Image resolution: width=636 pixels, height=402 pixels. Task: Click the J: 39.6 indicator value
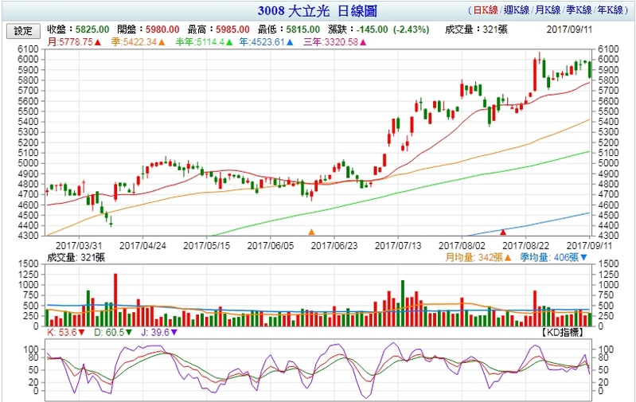[155, 333]
